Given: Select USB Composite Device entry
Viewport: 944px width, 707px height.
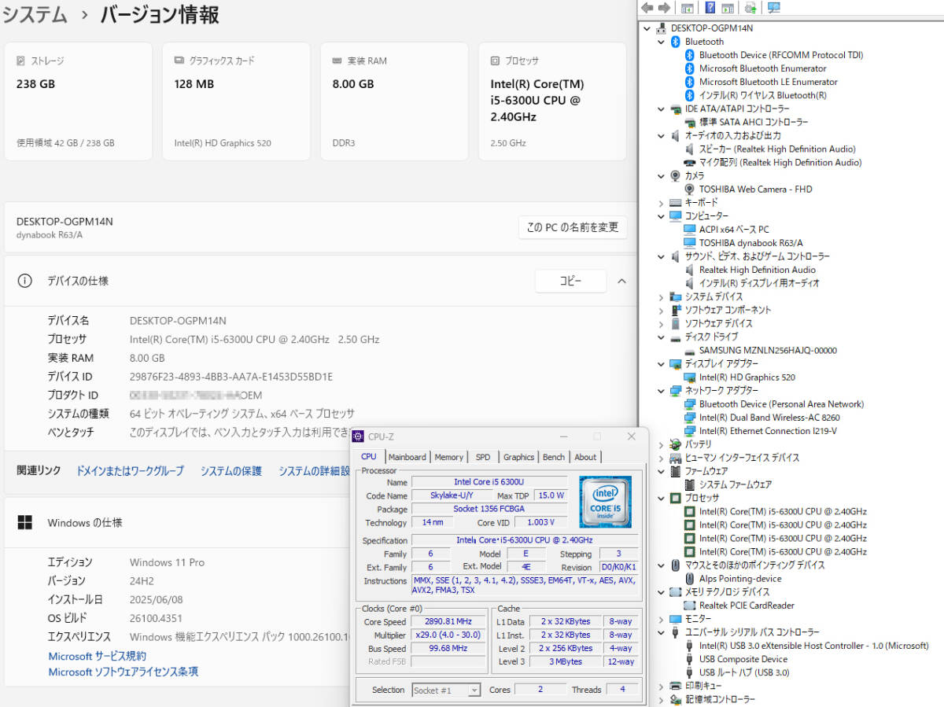Looking at the screenshot, I should 743,659.
